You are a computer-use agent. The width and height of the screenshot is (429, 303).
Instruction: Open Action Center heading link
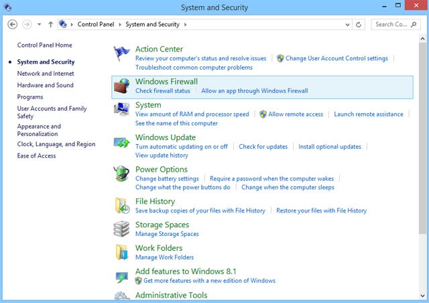click(159, 49)
